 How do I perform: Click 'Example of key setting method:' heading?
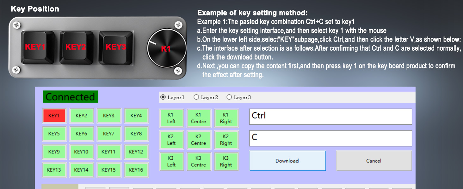click(x=252, y=13)
